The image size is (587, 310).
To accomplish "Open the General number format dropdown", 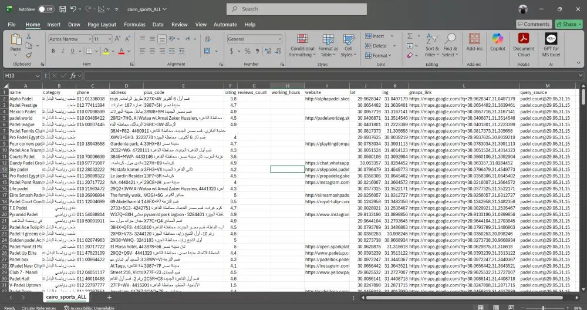I will click(279, 39).
